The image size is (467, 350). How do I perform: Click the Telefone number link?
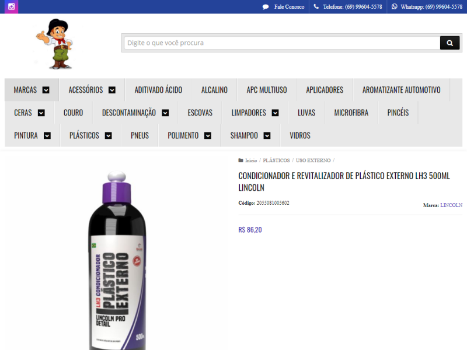[353, 7]
